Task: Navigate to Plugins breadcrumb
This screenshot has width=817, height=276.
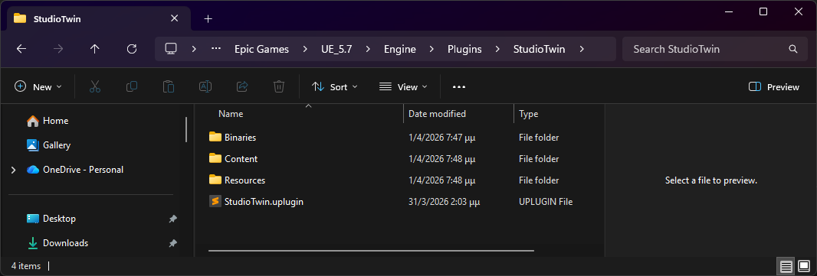Action: tap(464, 50)
